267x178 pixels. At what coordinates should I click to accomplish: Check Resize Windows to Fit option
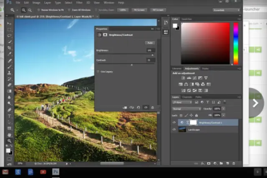(38, 10)
